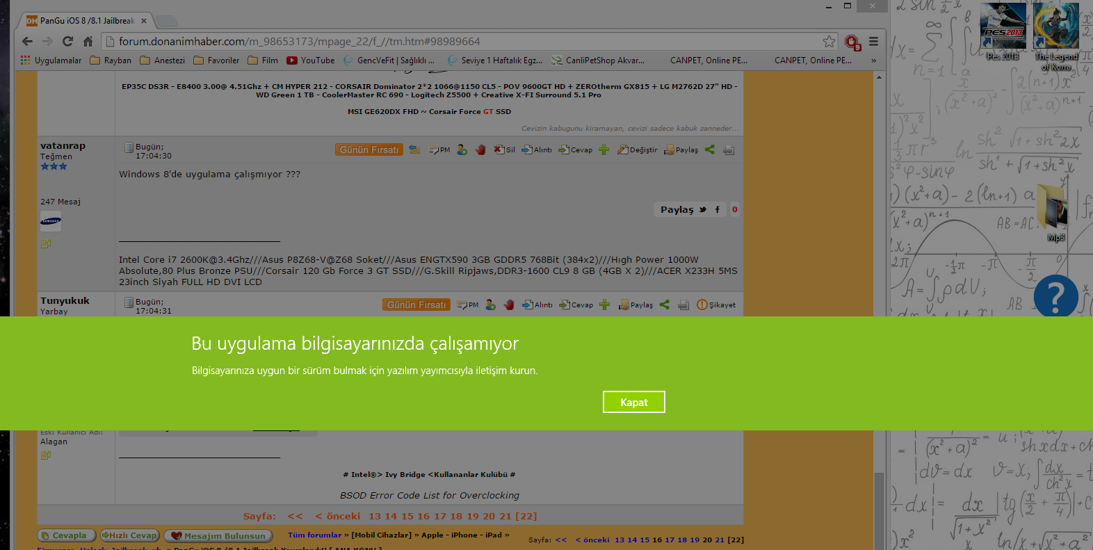Viewport: 1093px width, 550px height.
Task: Open the YouTube bookmark
Action: pyautogui.click(x=311, y=60)
